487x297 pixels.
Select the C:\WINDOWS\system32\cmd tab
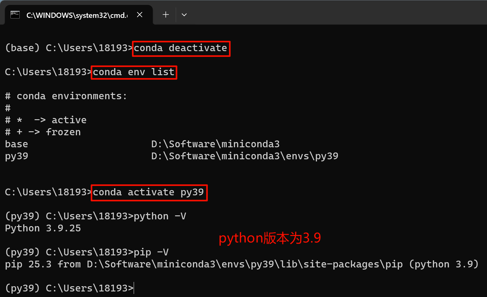(x=77, y=15)
